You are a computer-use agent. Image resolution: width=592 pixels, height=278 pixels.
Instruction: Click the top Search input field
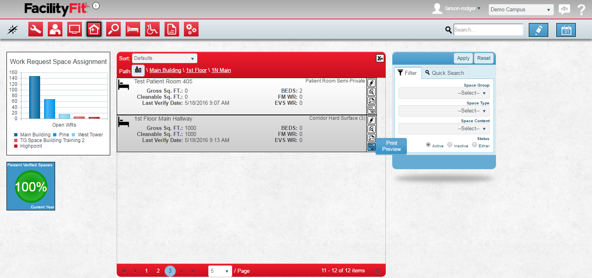[x=488, y=30]
